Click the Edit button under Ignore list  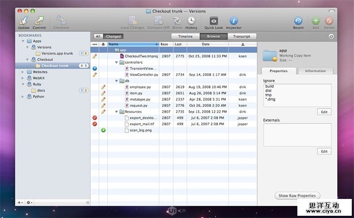pyautogui.click(x=324, y=112)
